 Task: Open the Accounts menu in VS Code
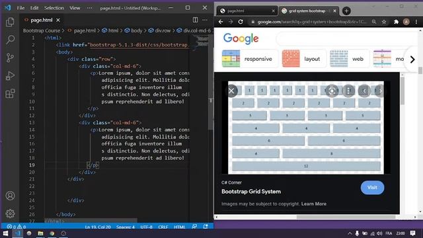pyautogui.click(x=10, y=196)
